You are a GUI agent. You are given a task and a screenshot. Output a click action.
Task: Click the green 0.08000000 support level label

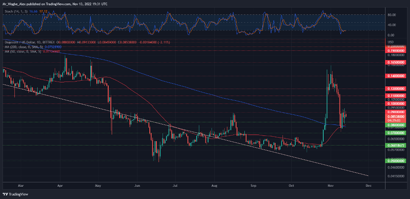coord(396,125)
